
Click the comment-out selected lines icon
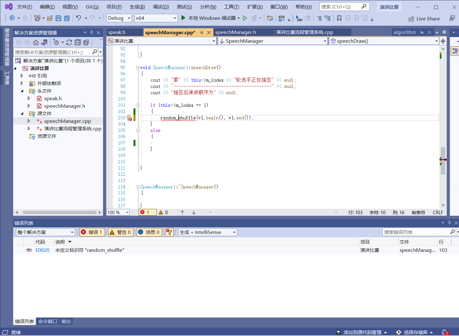(x=319, y=18)
